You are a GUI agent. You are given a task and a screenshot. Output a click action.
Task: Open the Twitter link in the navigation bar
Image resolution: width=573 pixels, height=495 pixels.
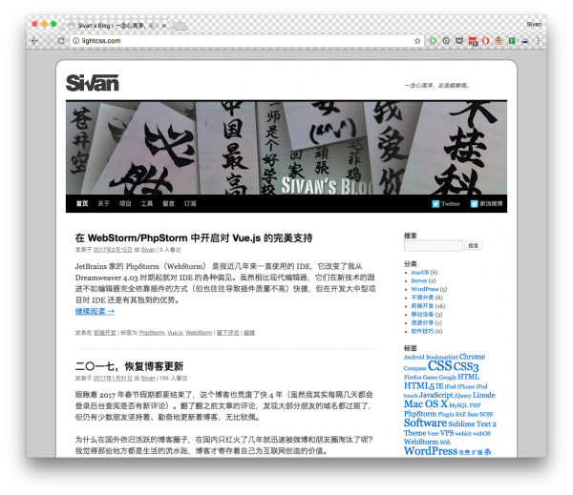point(445,204)
